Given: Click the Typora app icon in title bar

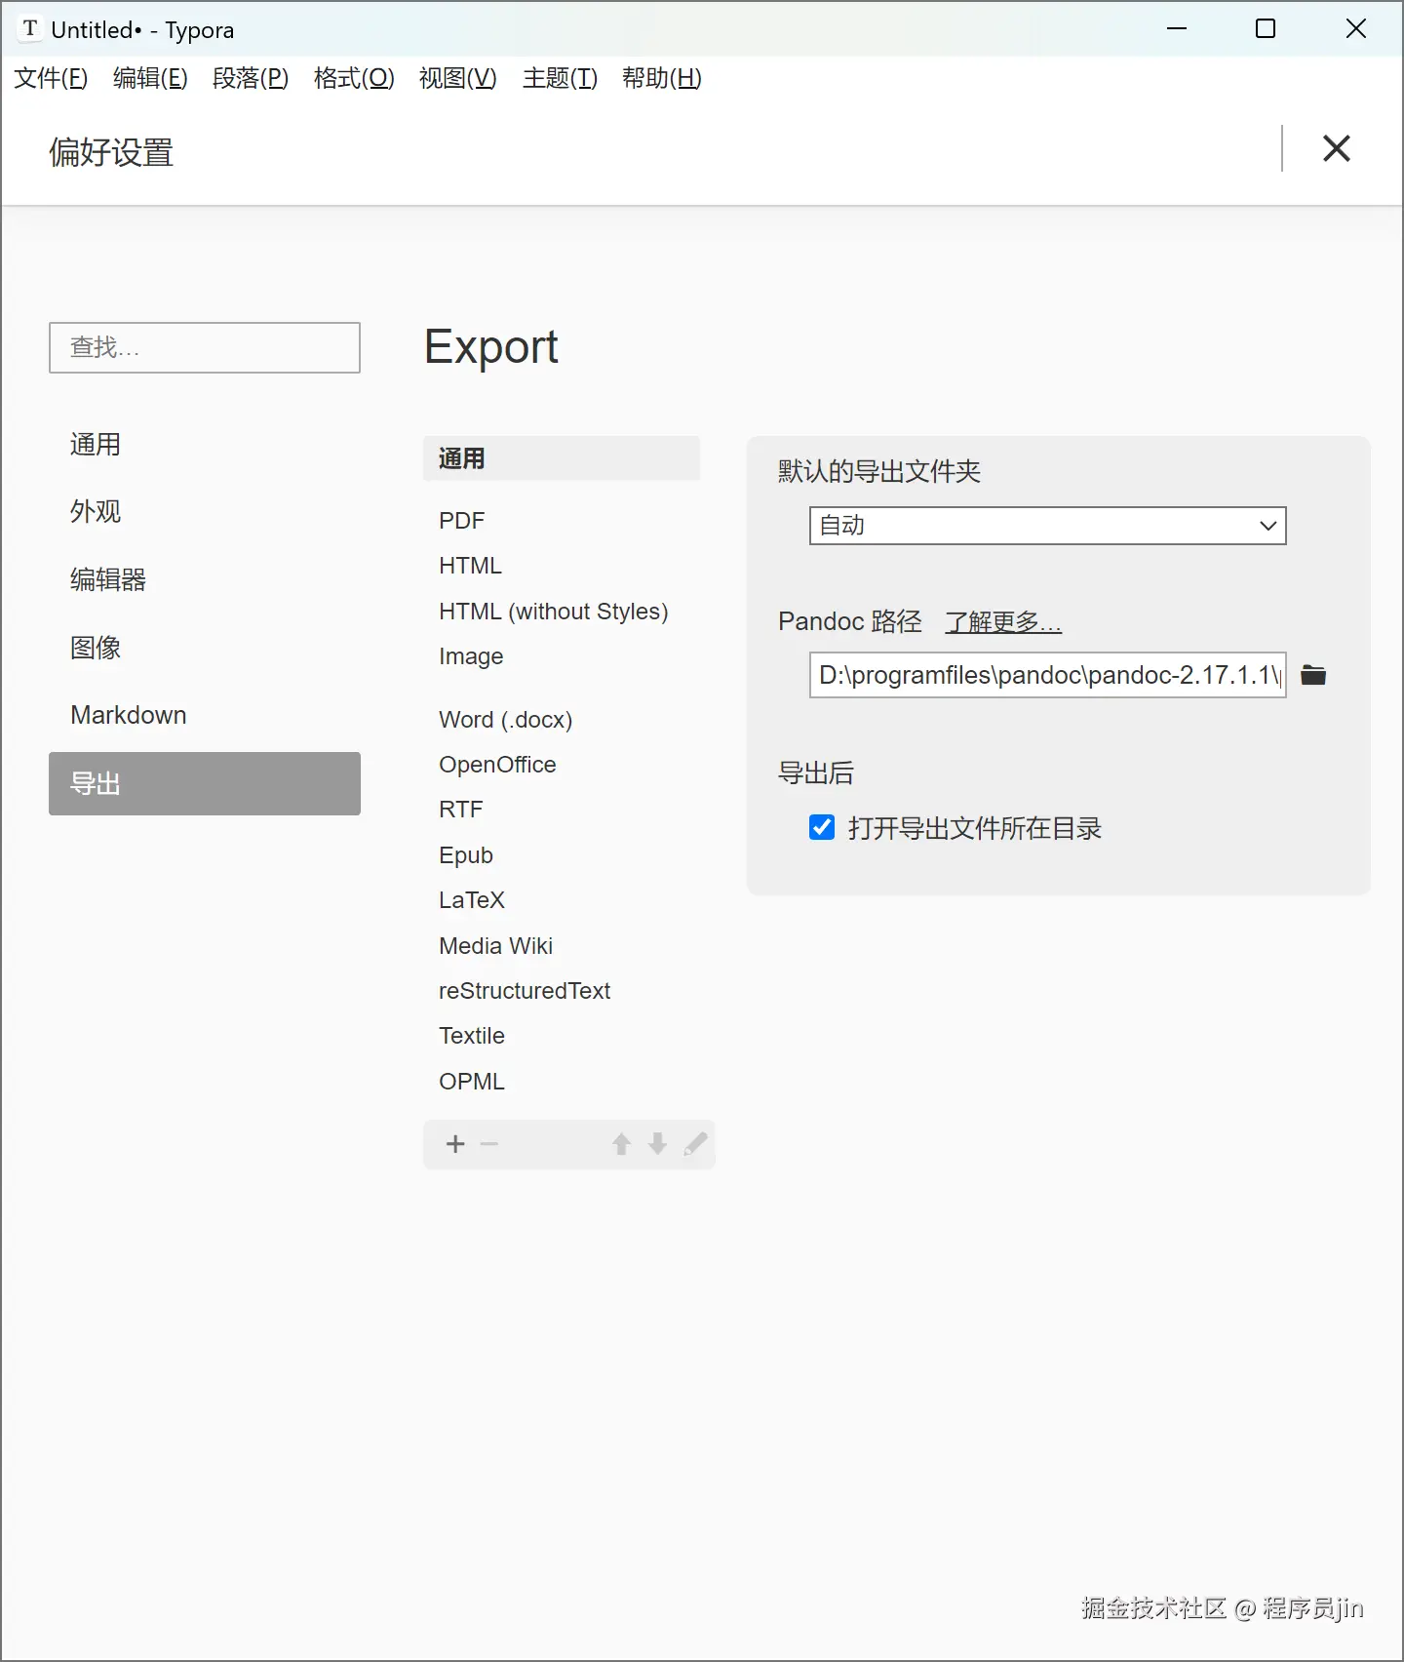Looking at the screenshot, I should point(30,29).
